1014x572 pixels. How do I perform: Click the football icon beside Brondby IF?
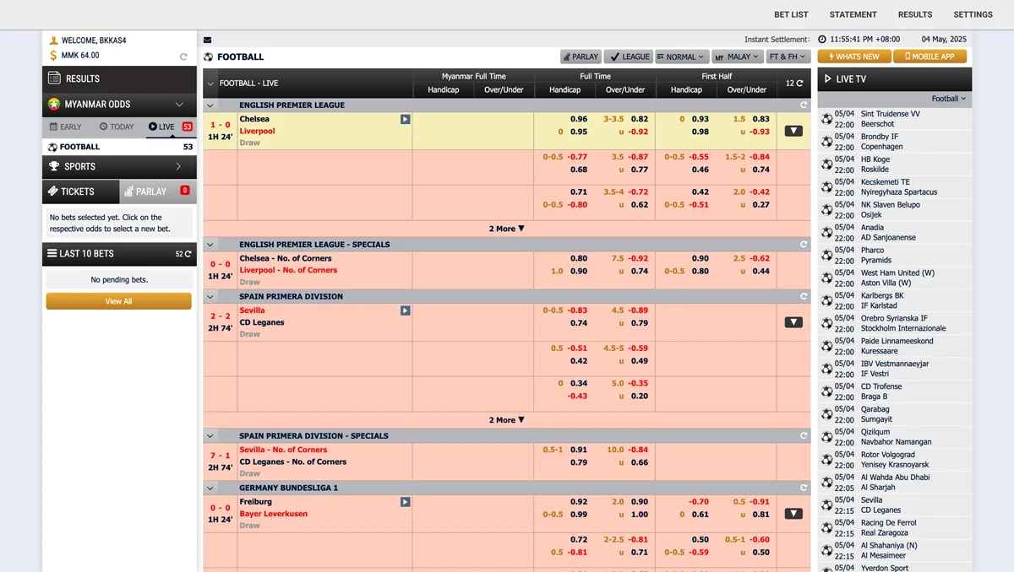tap(826, 142)
